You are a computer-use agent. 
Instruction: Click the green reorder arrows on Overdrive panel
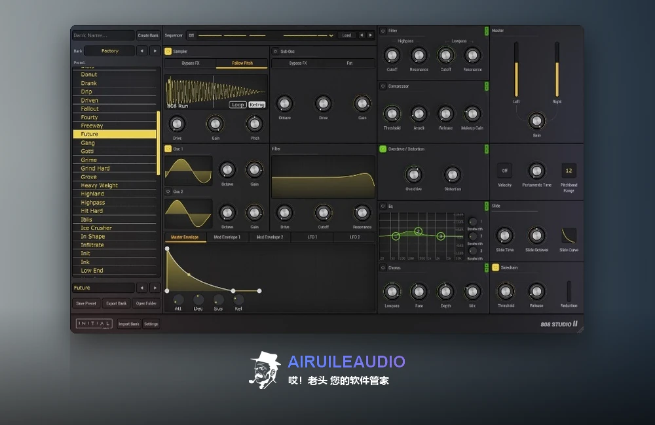(486, 149)
